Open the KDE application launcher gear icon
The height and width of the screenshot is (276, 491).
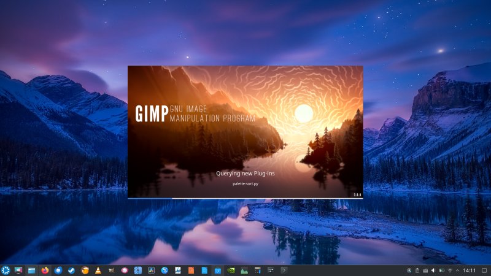coord(6,270)
